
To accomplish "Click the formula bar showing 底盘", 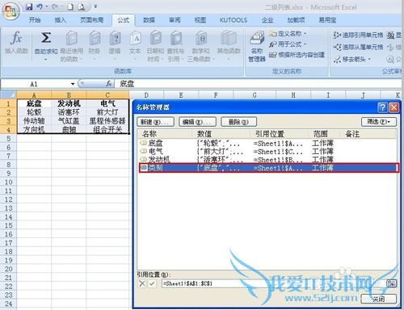I will (259, 84).
